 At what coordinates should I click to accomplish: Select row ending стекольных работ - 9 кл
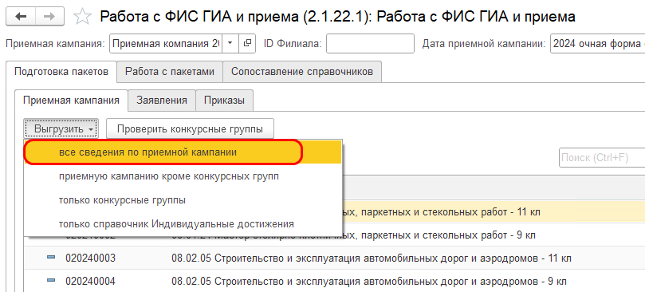click(x=494, y=235)
